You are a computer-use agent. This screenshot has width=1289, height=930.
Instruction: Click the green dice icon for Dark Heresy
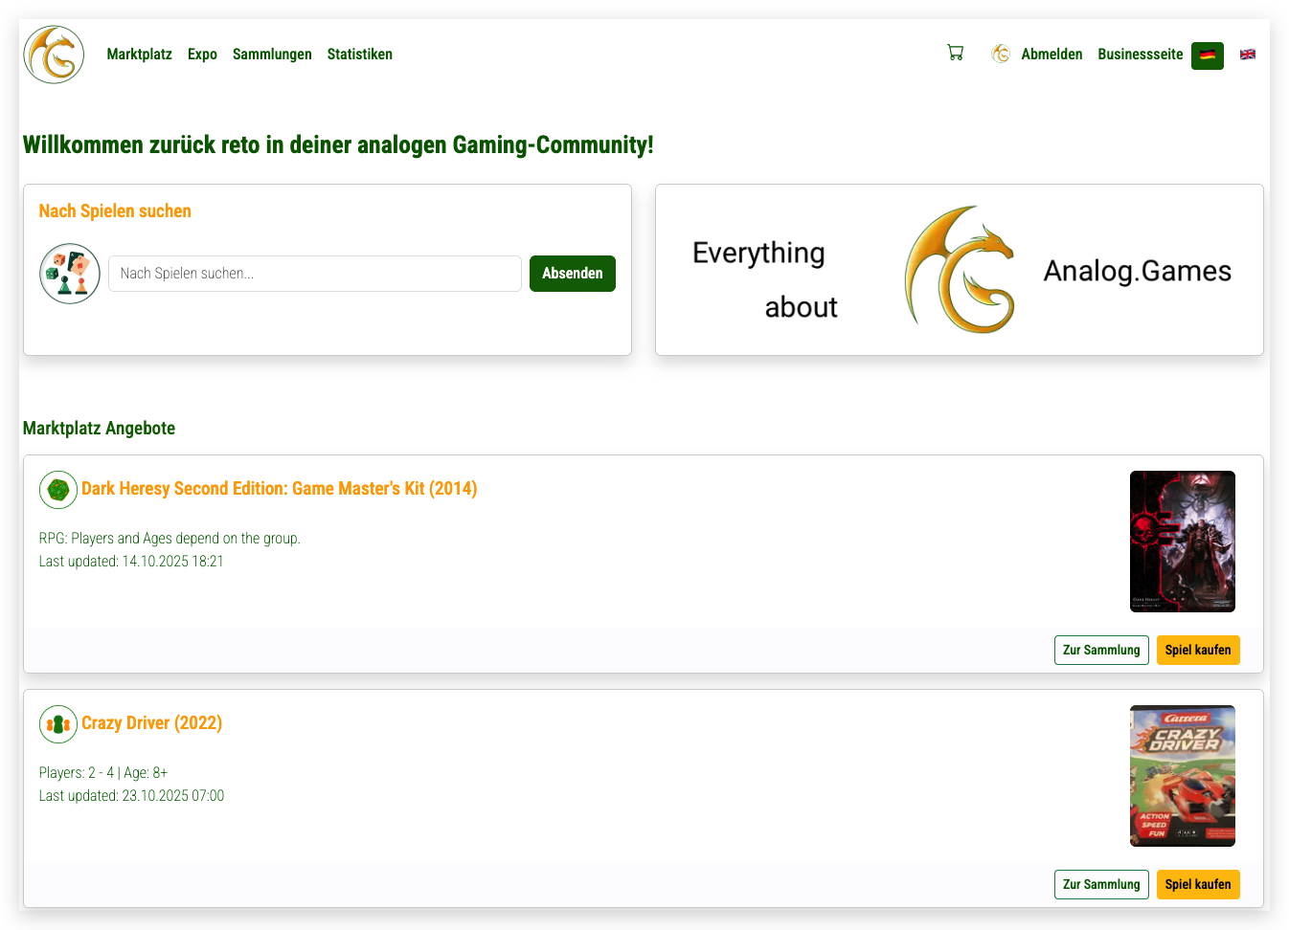(58, 490)
